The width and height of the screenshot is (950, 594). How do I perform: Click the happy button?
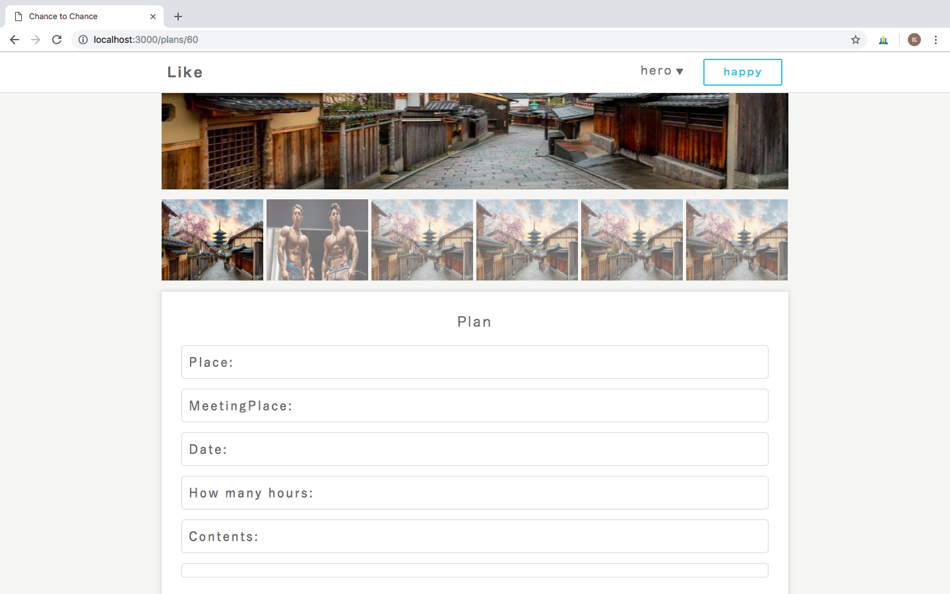pos(742,72)
